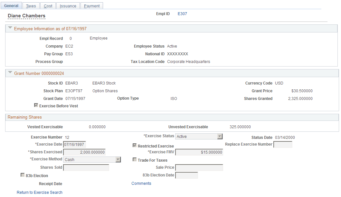
Task: Toggle the Restricted Exercise checkbox
Action: pos(135,145)
